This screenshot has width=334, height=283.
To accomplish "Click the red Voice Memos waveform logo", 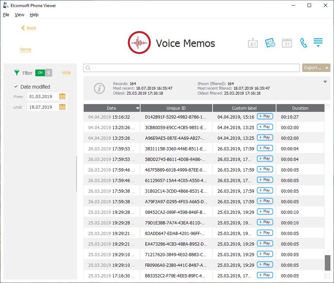I will pyautogui.click(x=139, y=43).
